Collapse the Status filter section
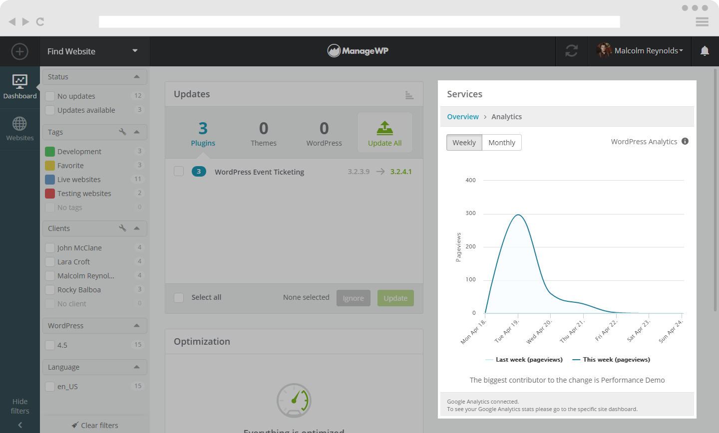The width and height of the screenshot is (719, 433). pyautogui.click(x=137, y=76)
